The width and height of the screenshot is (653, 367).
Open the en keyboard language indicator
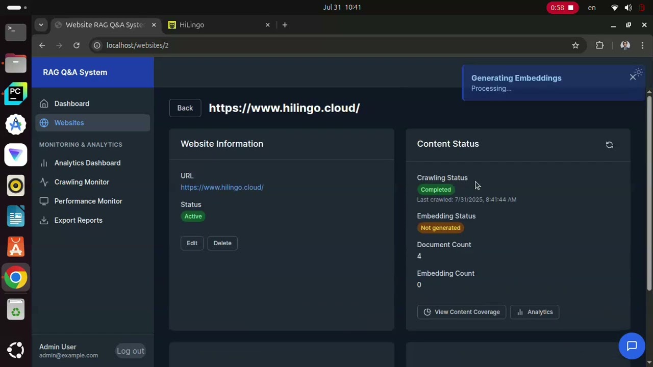point(592,8)
